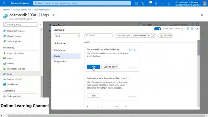Open Cloud Shell from the top bar
Image resolution: width=208 pixels, height=117 pixels.
click(x=136, y=3)
